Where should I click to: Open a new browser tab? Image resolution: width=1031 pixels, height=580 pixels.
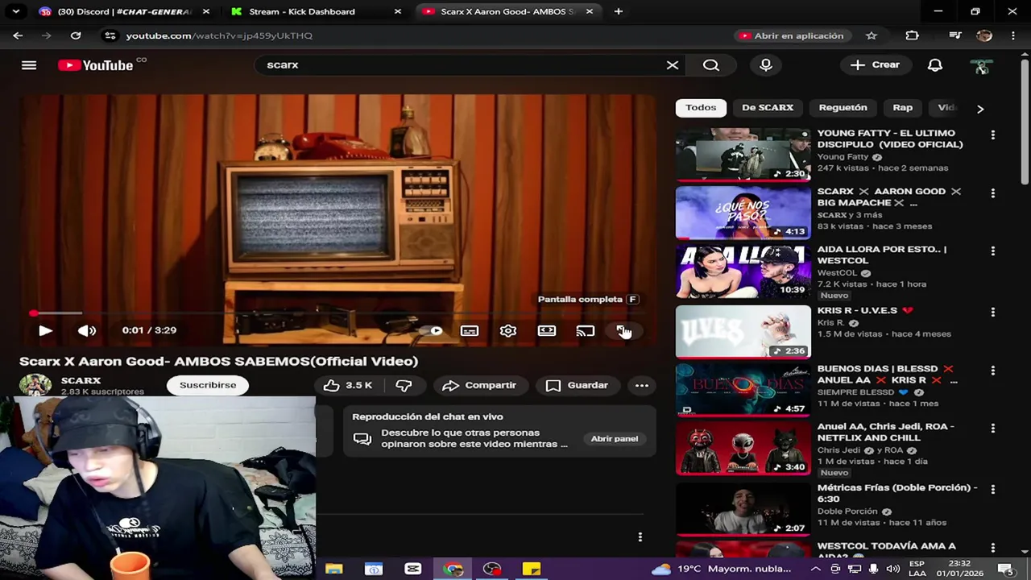point(618,11)
